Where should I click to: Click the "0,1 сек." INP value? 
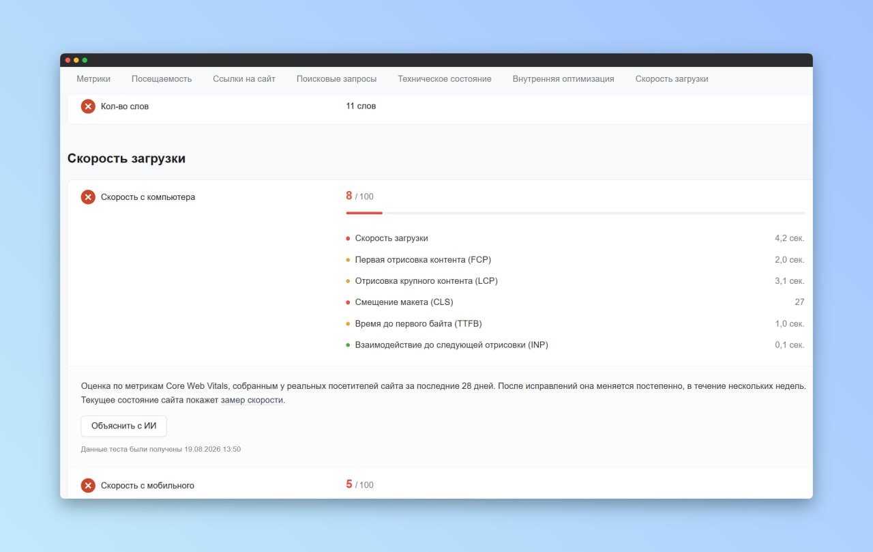(790, 345)
